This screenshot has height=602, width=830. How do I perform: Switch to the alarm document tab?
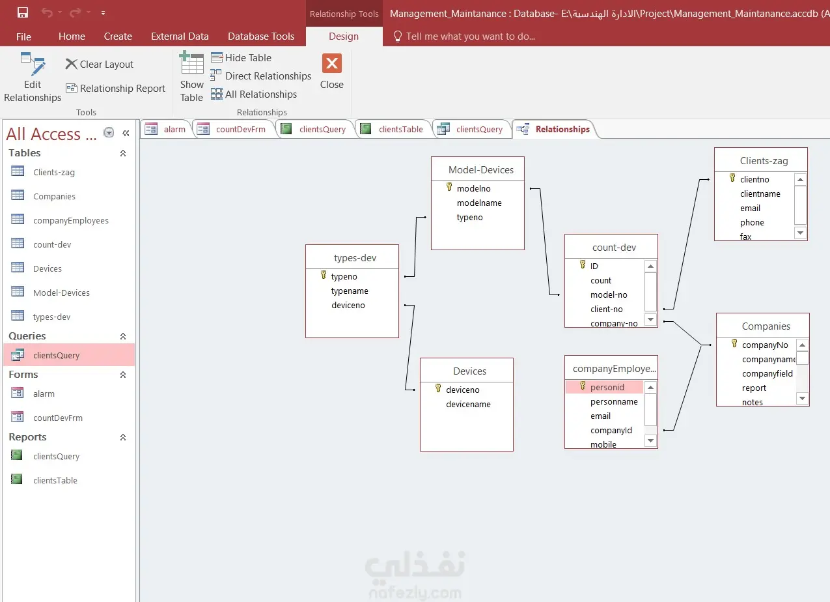point(174,128)
